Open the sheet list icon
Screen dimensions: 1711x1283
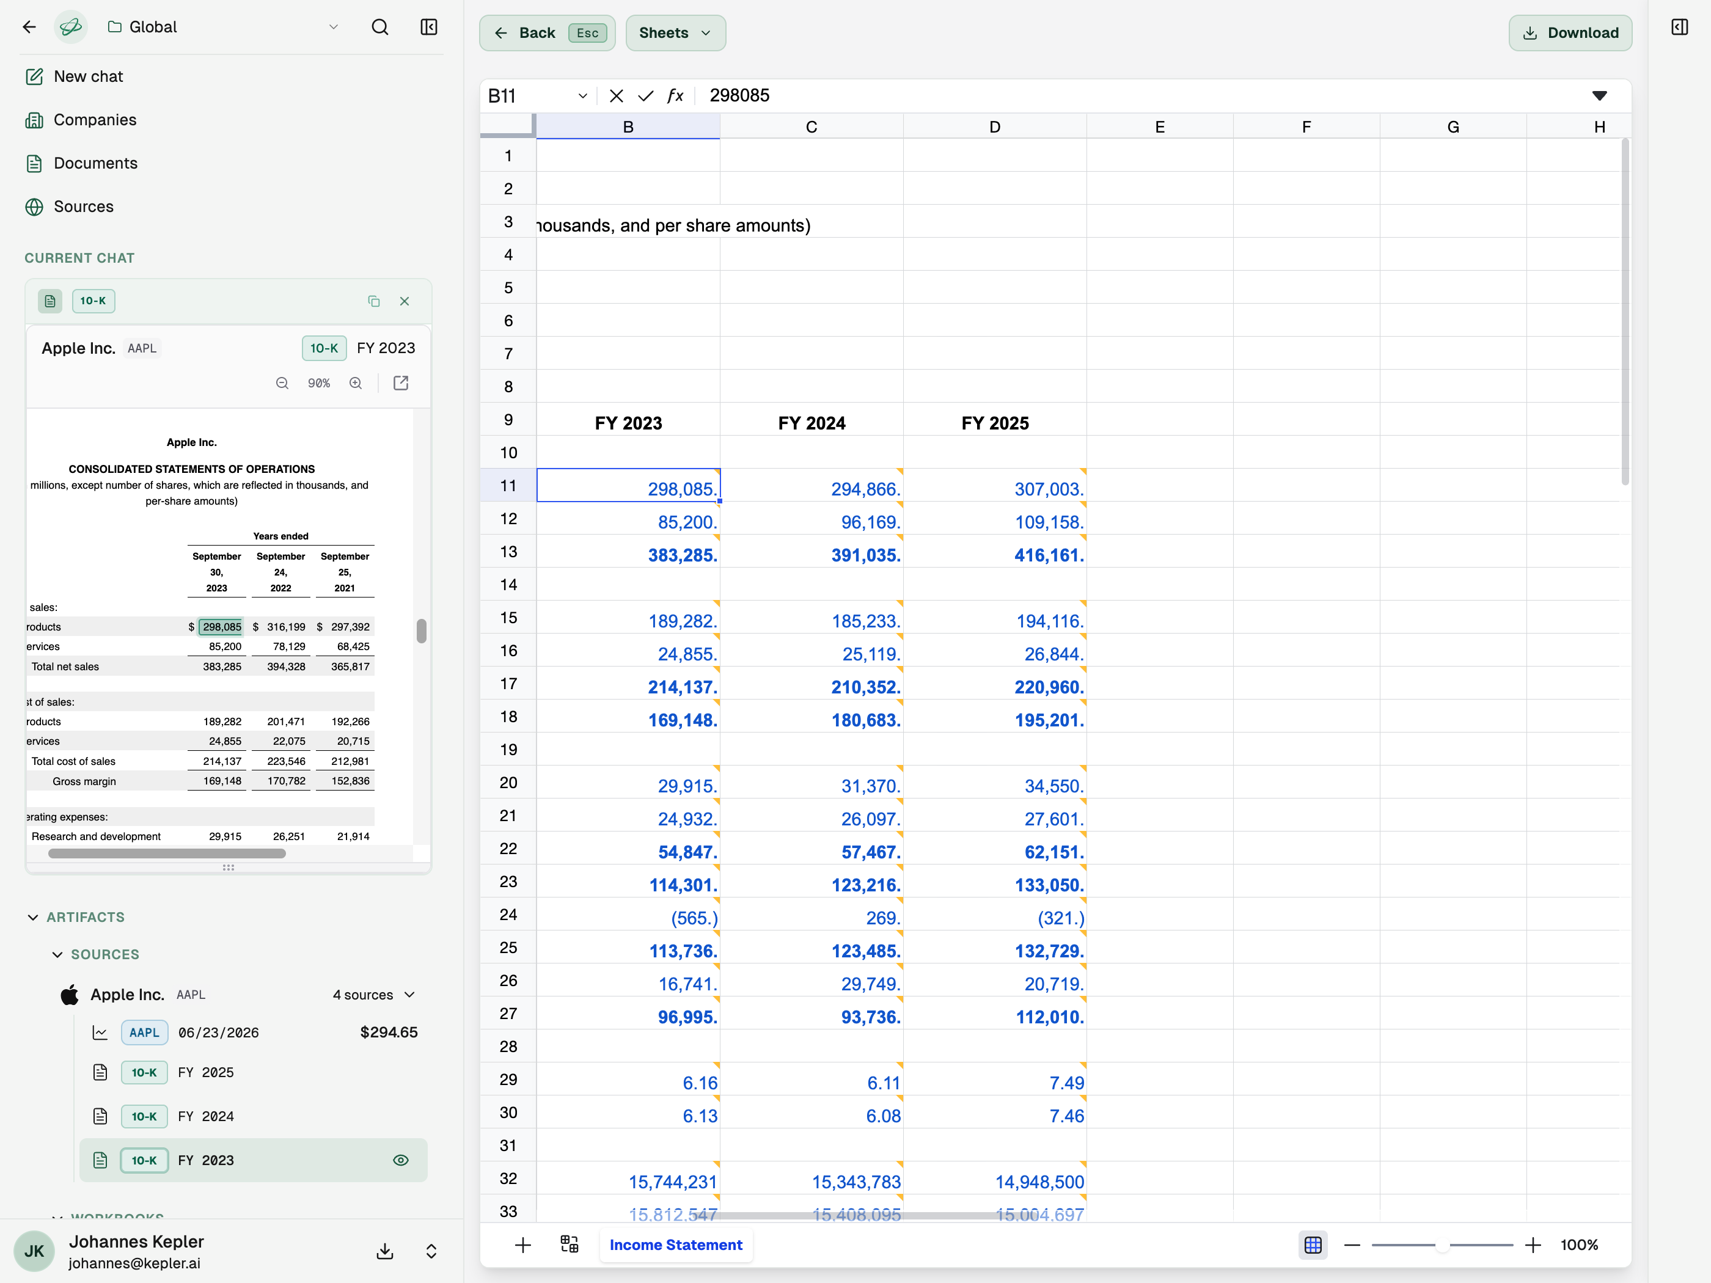[570, 1245]
